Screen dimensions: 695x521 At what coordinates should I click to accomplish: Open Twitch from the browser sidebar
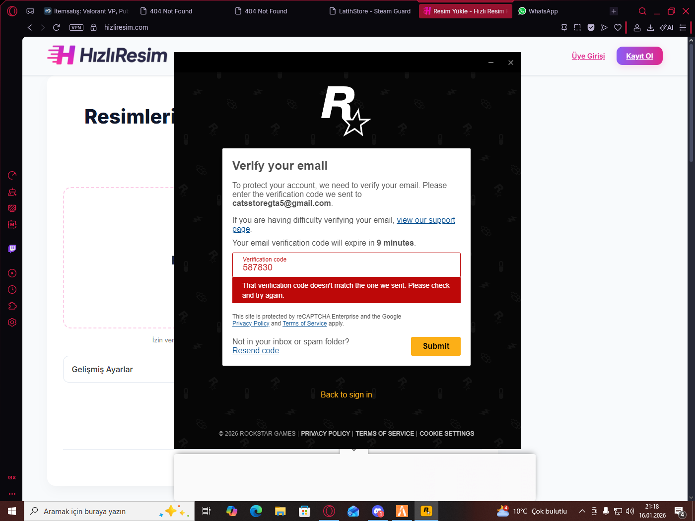[x=12, y=249]
